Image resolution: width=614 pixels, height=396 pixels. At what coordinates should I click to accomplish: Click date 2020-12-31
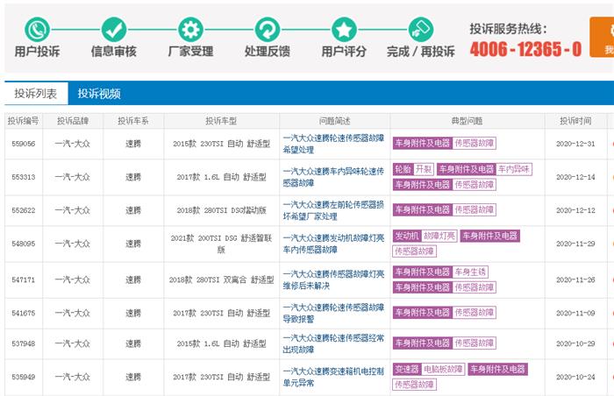point(575,144)
